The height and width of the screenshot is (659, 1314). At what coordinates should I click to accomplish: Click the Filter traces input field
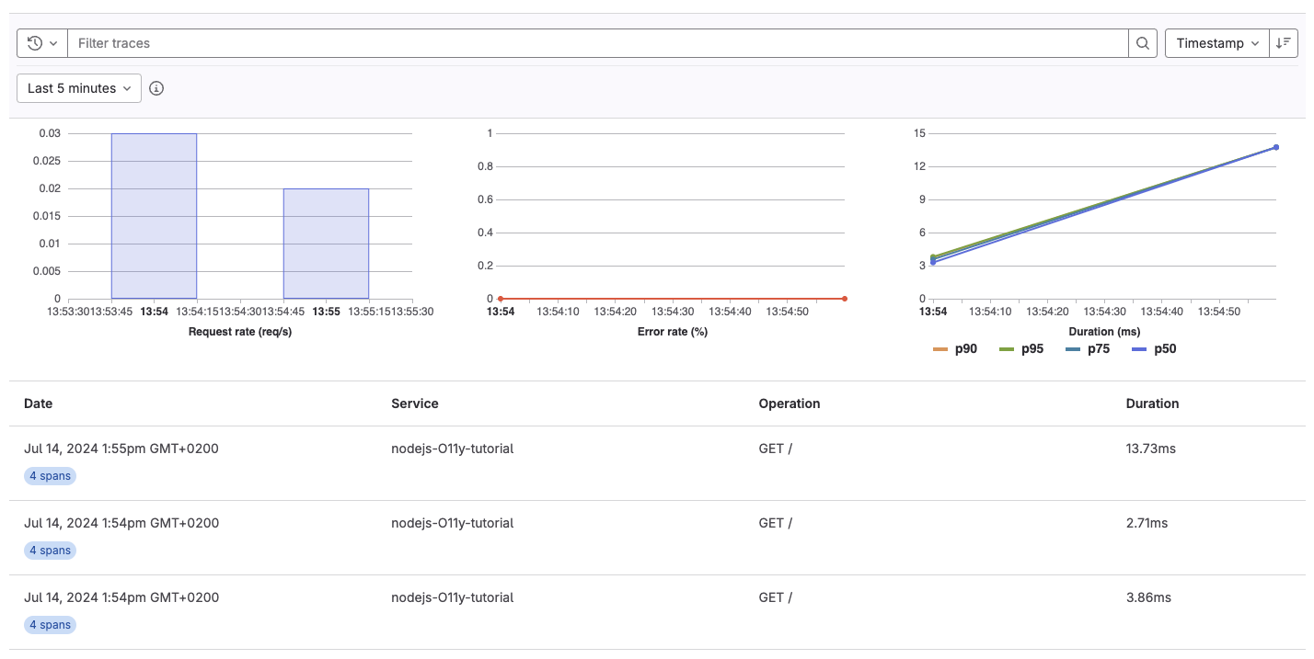point(552,42)
